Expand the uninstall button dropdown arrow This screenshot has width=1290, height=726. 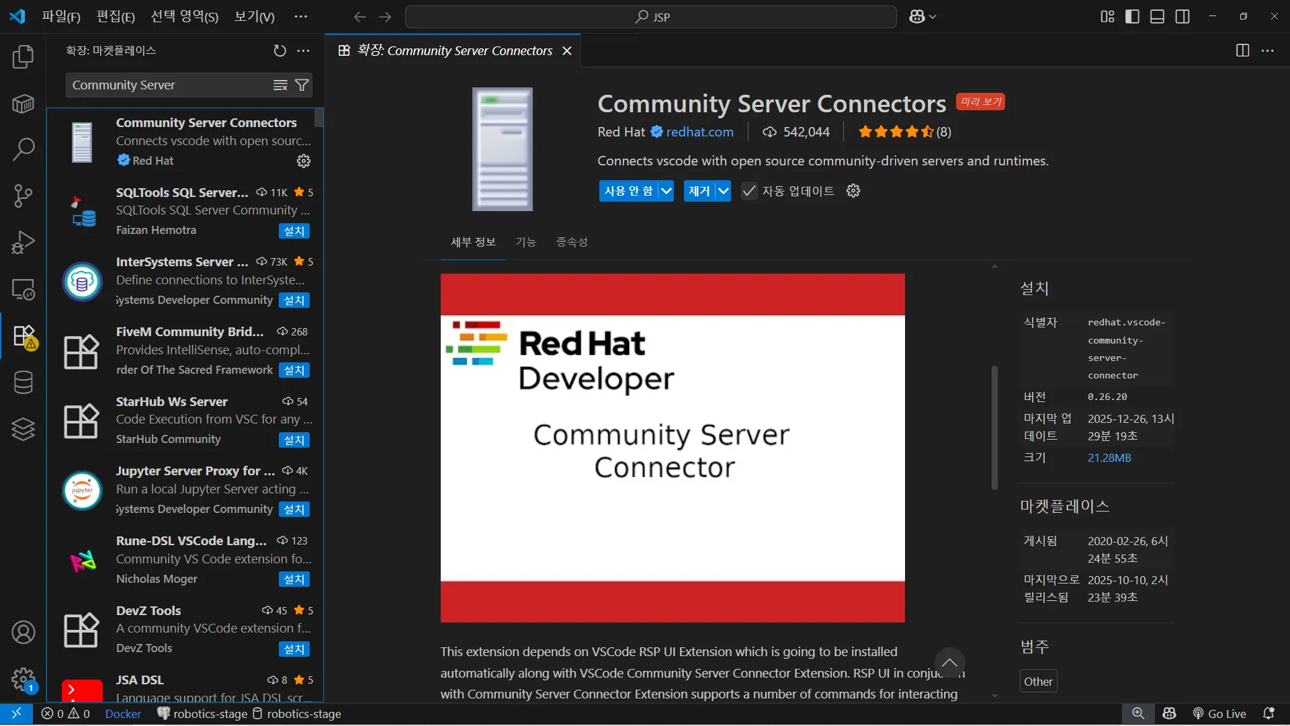coord(723,192)
